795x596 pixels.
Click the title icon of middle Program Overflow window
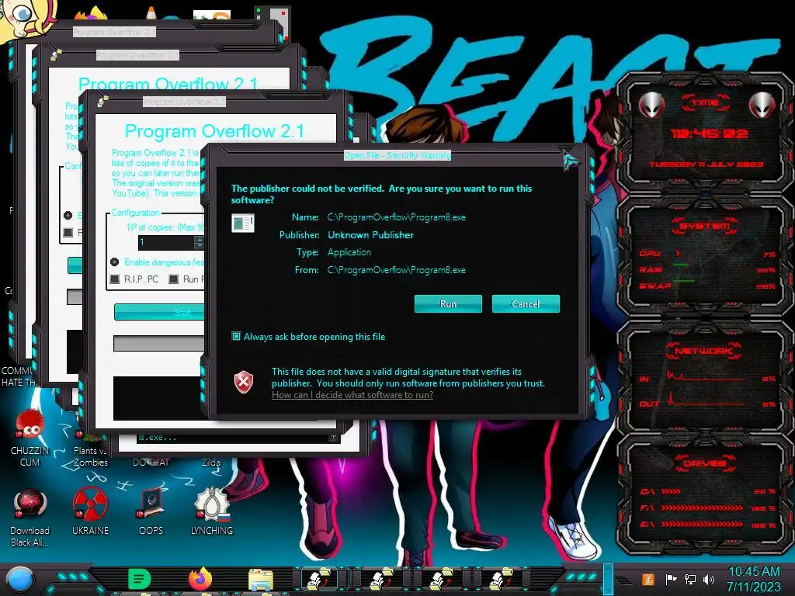pos(56,54)
